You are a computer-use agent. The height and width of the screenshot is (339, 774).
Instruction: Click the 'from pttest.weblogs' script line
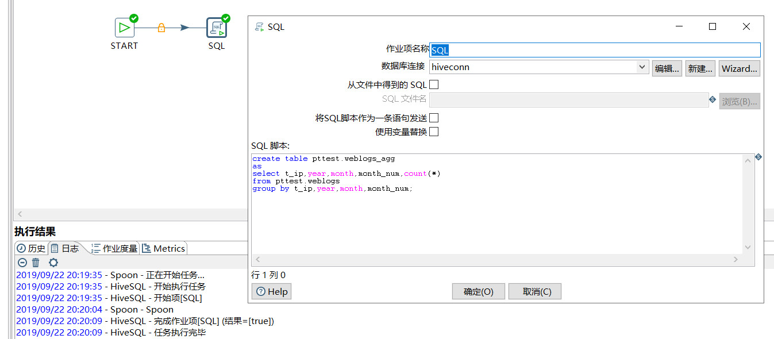296,181
